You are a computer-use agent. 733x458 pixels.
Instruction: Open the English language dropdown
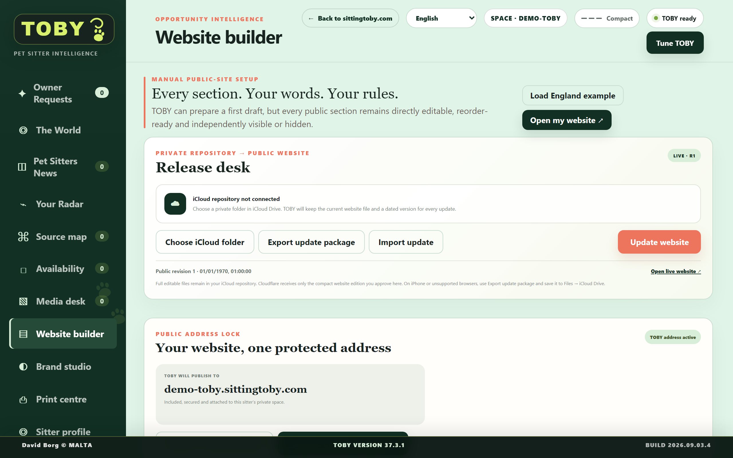click(x=441, y=18)
